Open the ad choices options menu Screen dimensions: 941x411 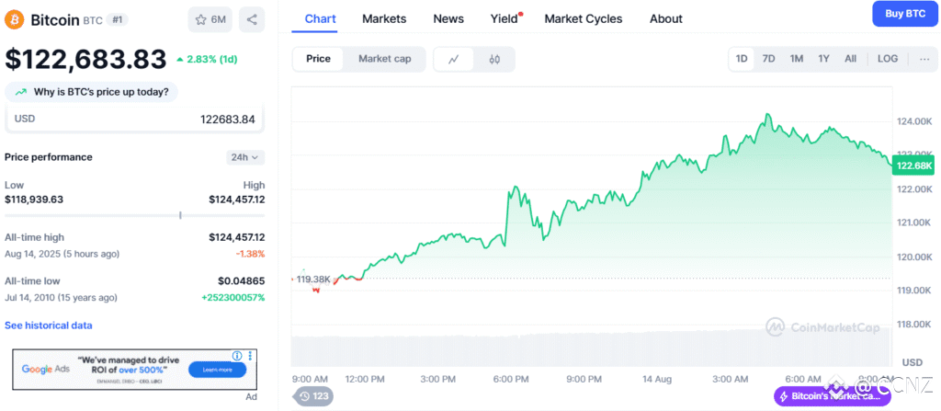tap(250, 356)
